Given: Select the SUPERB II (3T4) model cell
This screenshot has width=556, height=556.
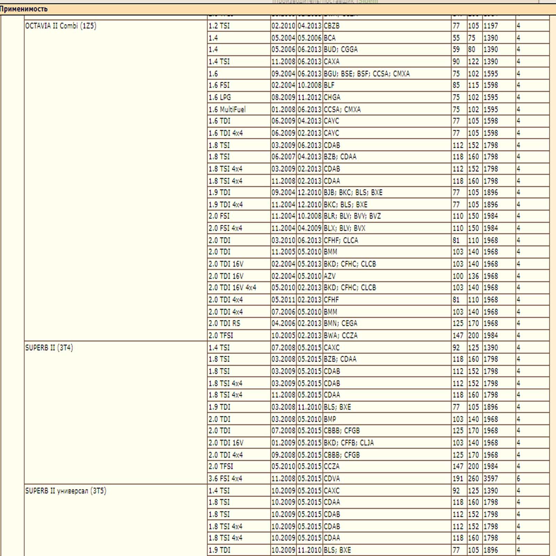Looking at the screenshot, I should [x=116, y=412].
